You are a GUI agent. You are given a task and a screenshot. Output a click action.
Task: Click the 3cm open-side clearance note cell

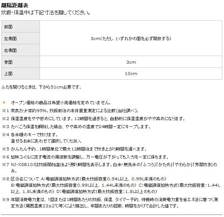131,38
